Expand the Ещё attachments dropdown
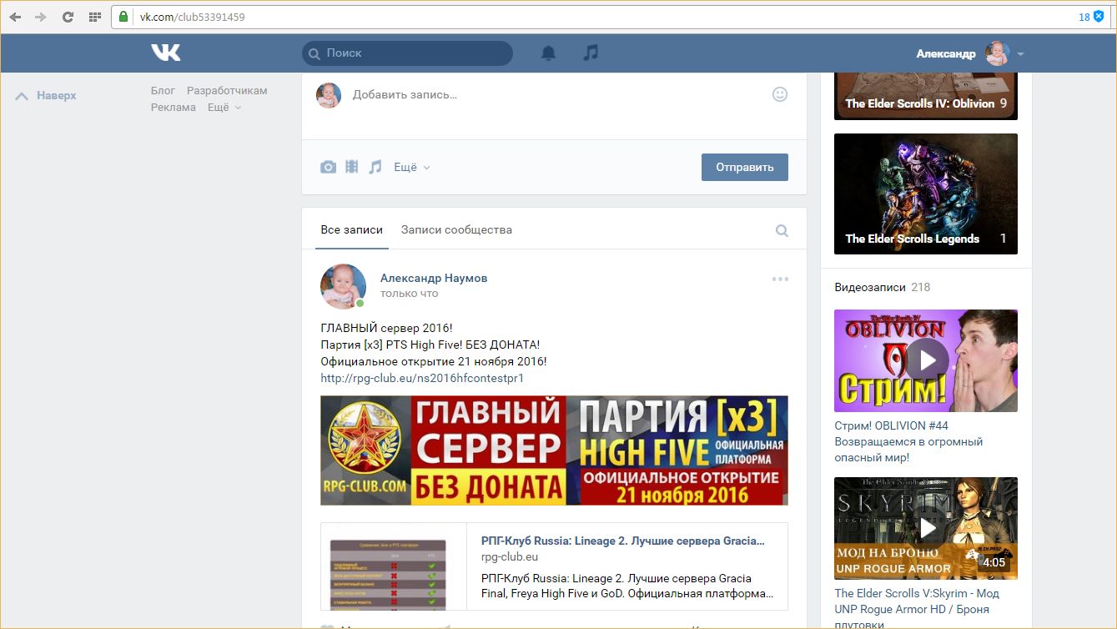Screen dimensions: 1117x629 click(x=412, y=167)
